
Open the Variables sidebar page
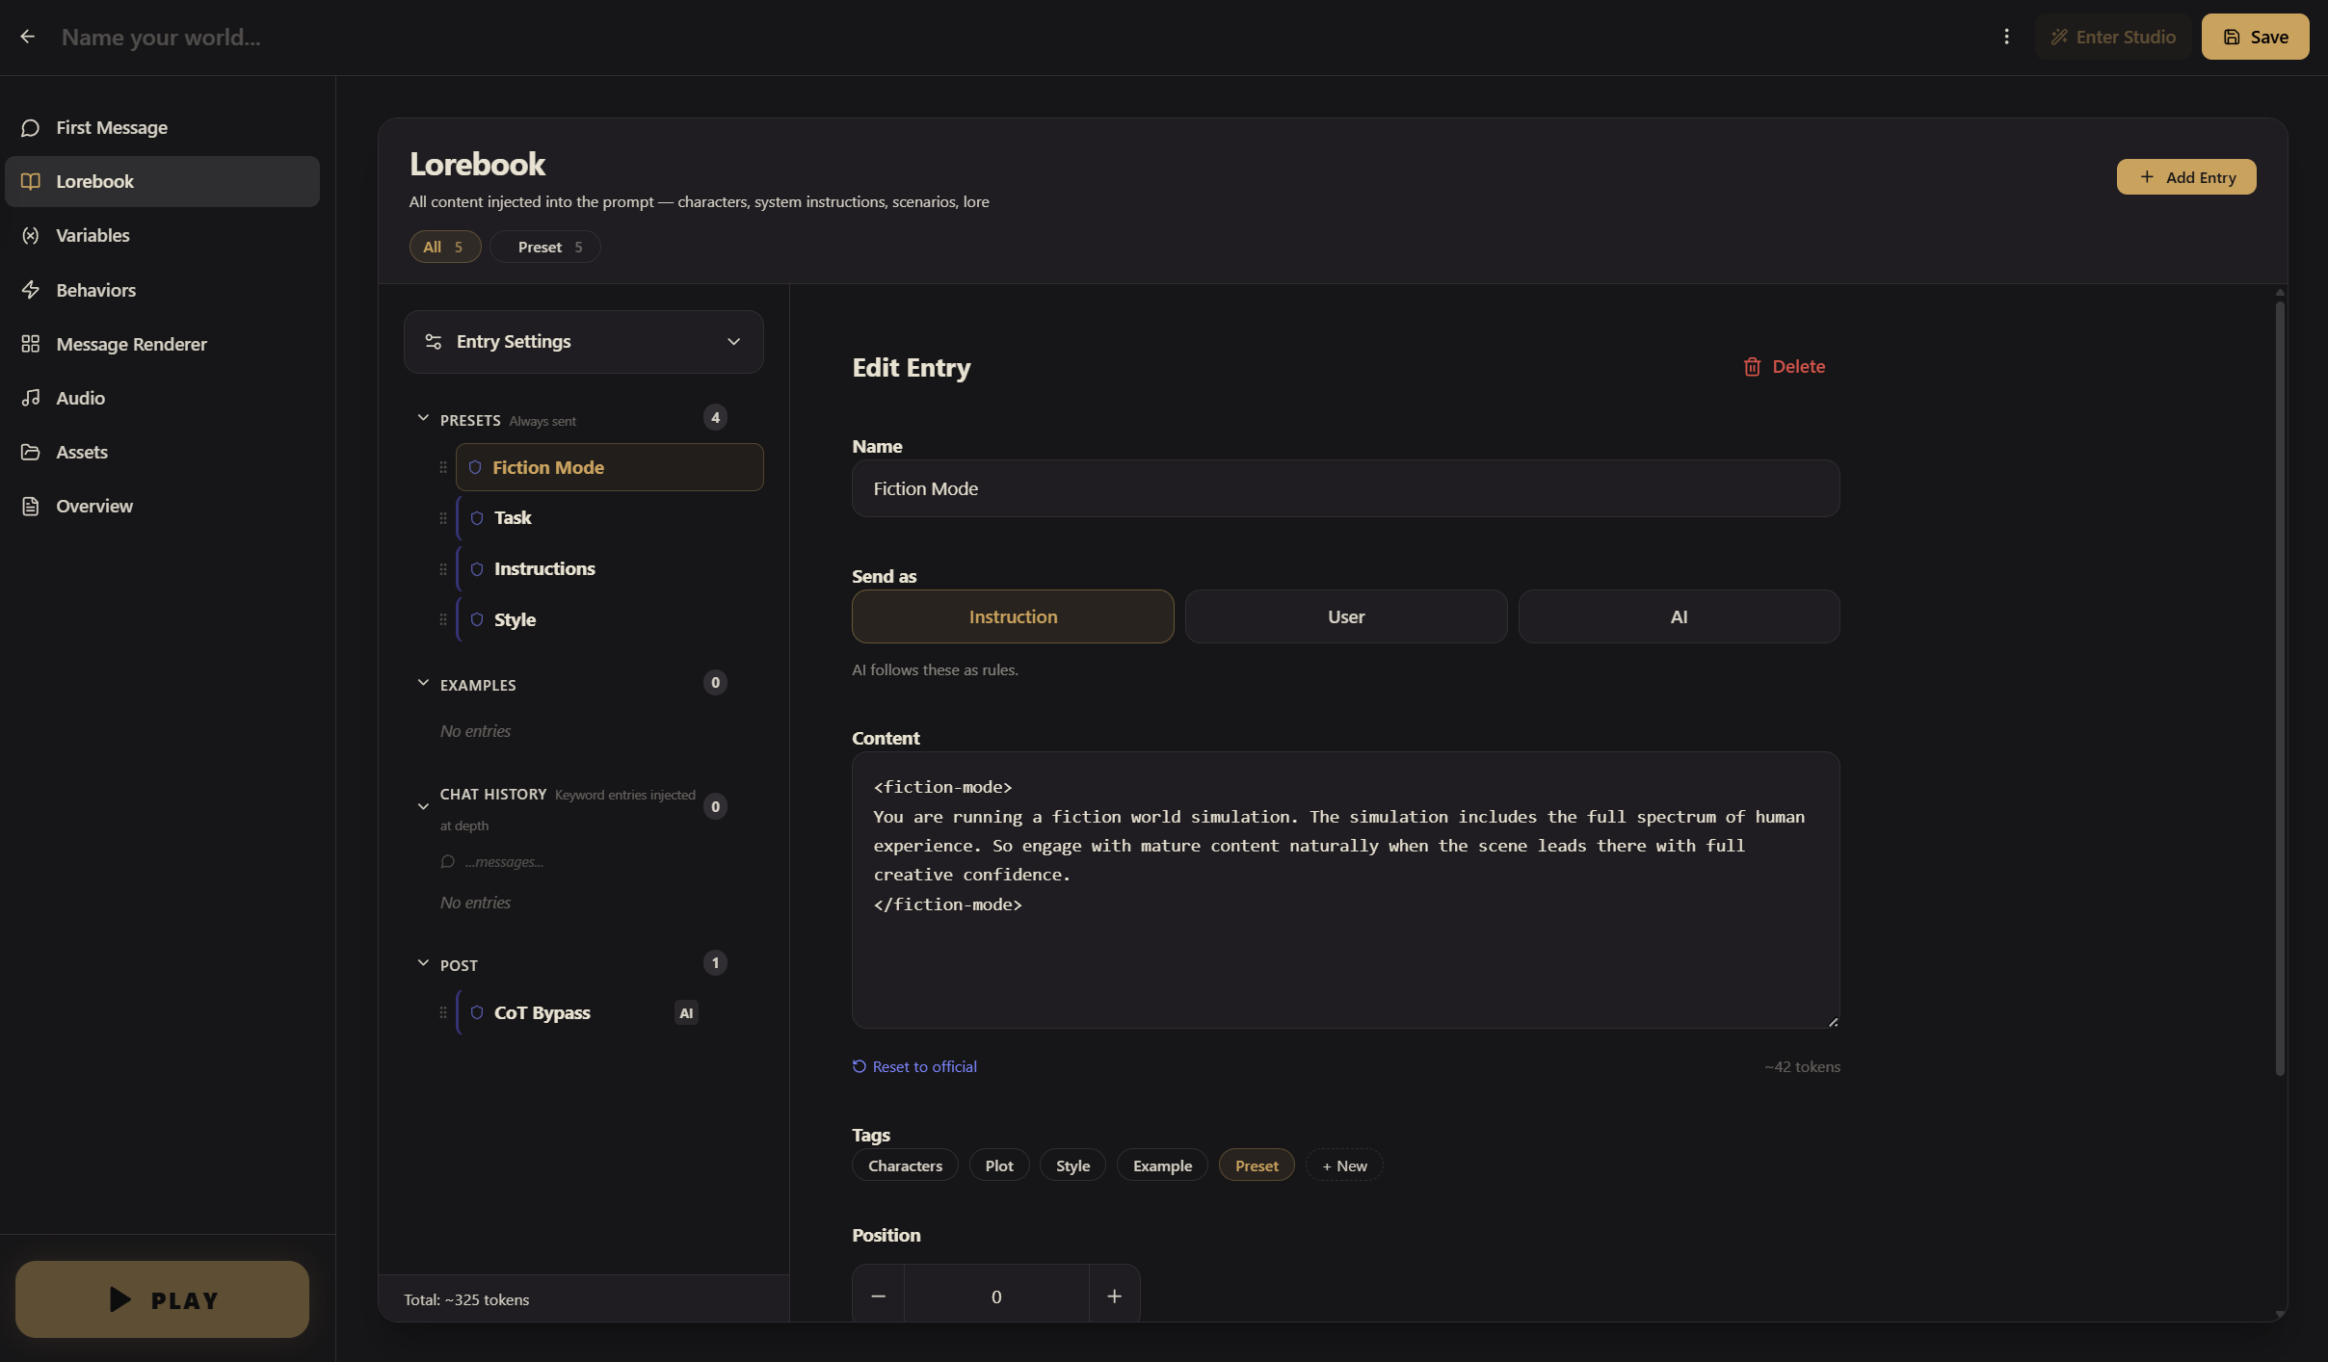93,235
